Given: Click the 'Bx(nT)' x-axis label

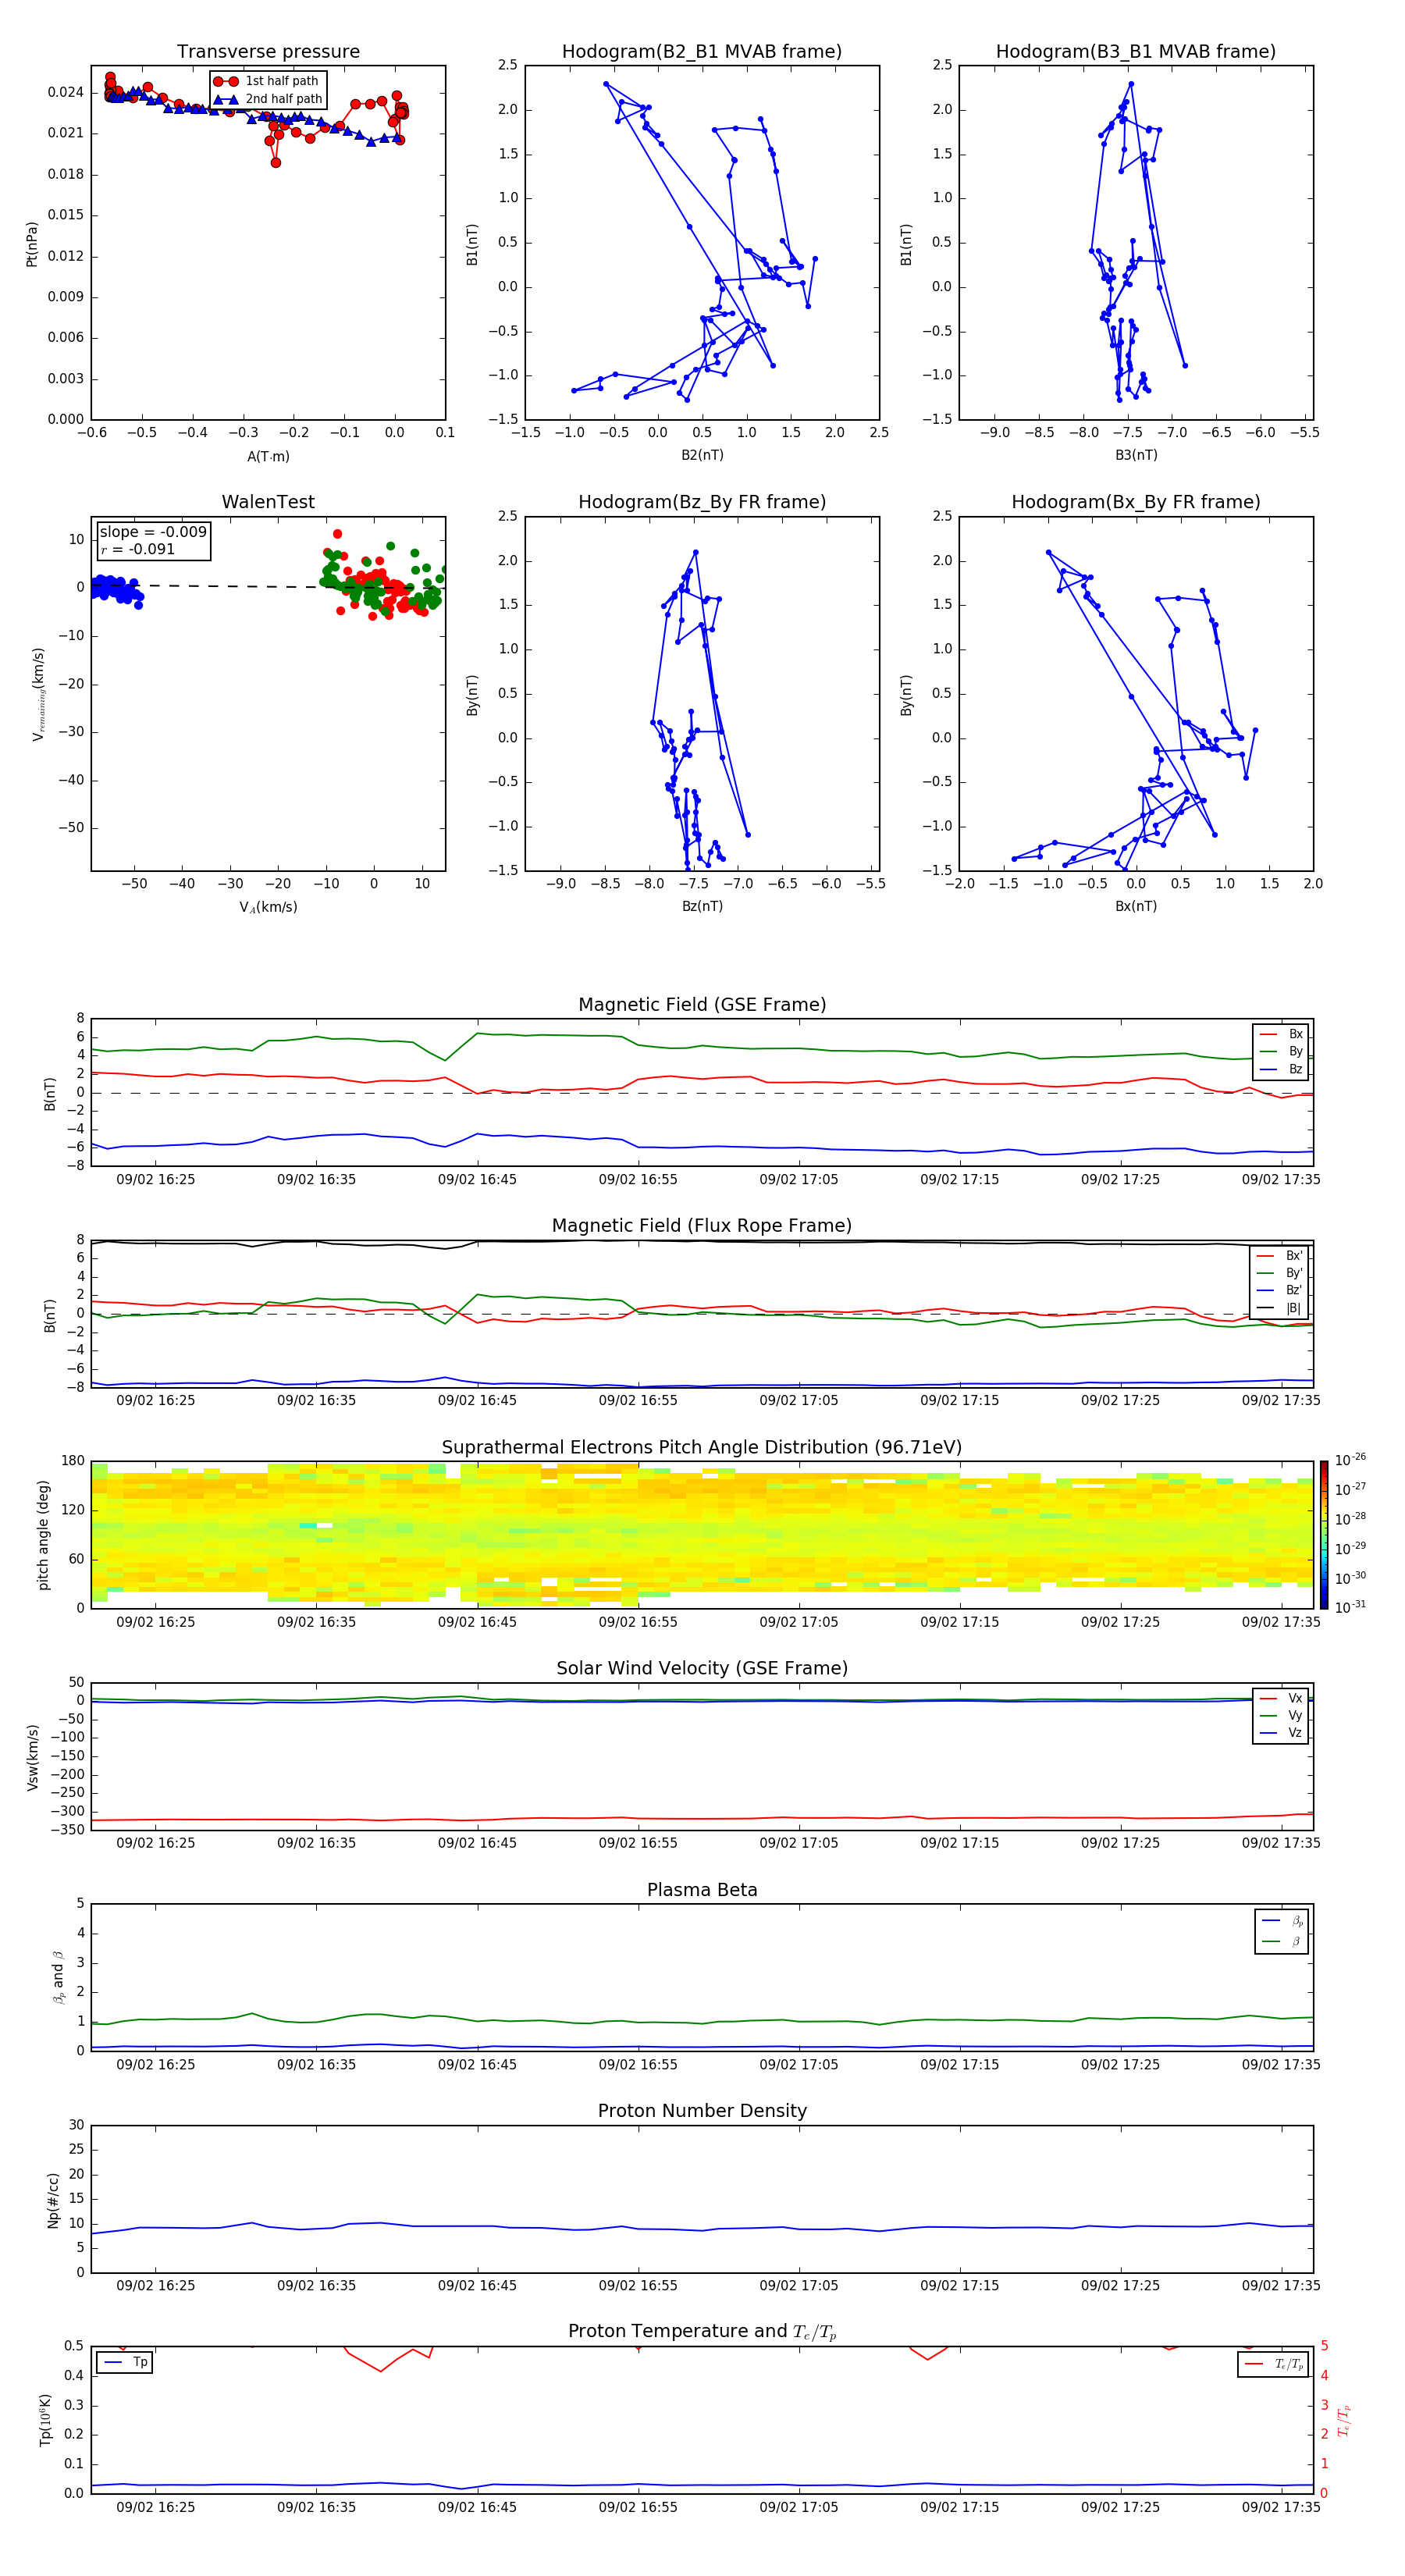Looking at the screenshot, I should pyautogui.click(x=1136, y=906).
